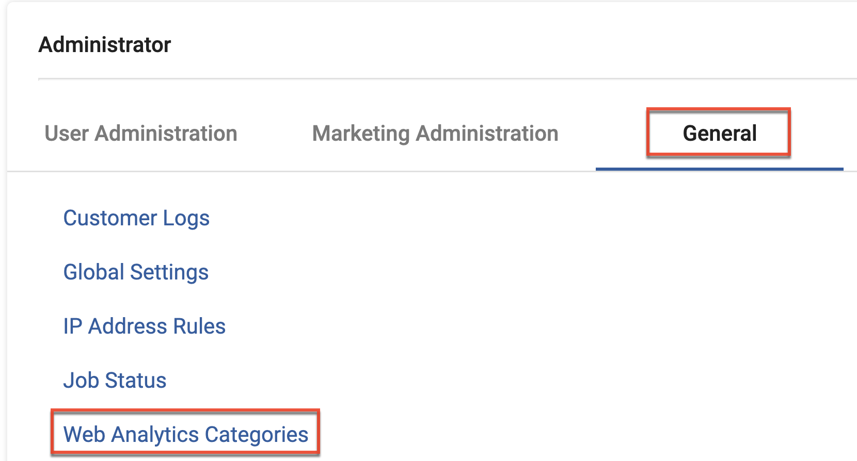The width and height of the screenshot is (857, 461).
Task: Click the word "Marketing" in Marketing Administration tab
Action: click(x=361, y=134)
